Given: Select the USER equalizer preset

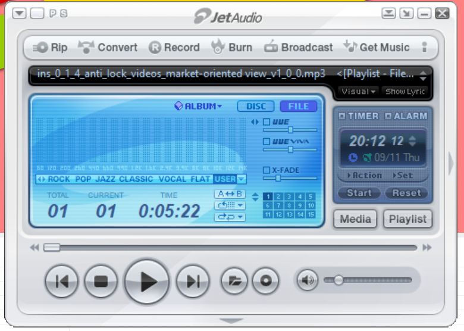Looking at the screenshot, I should 225,179.
